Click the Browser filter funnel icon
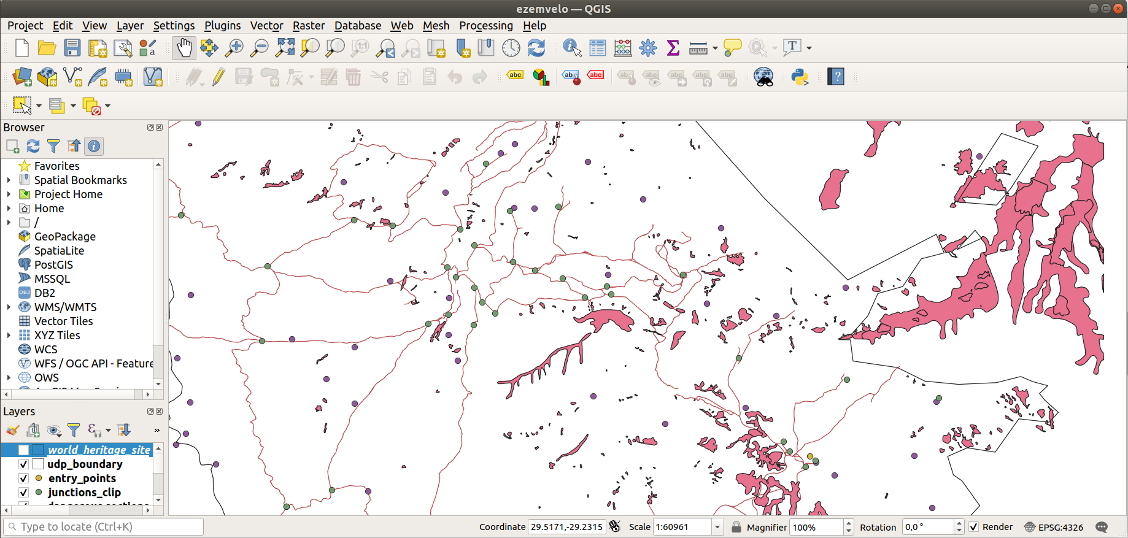Viewport: 1128px width, 538px height. point(53,146)
